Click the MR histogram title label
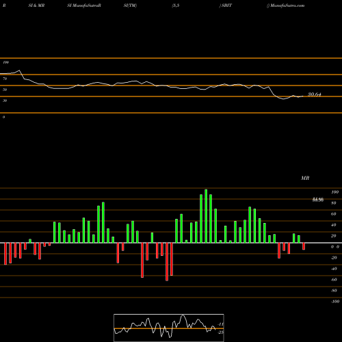Screen dimensions: 342x342 coord(305,178)
